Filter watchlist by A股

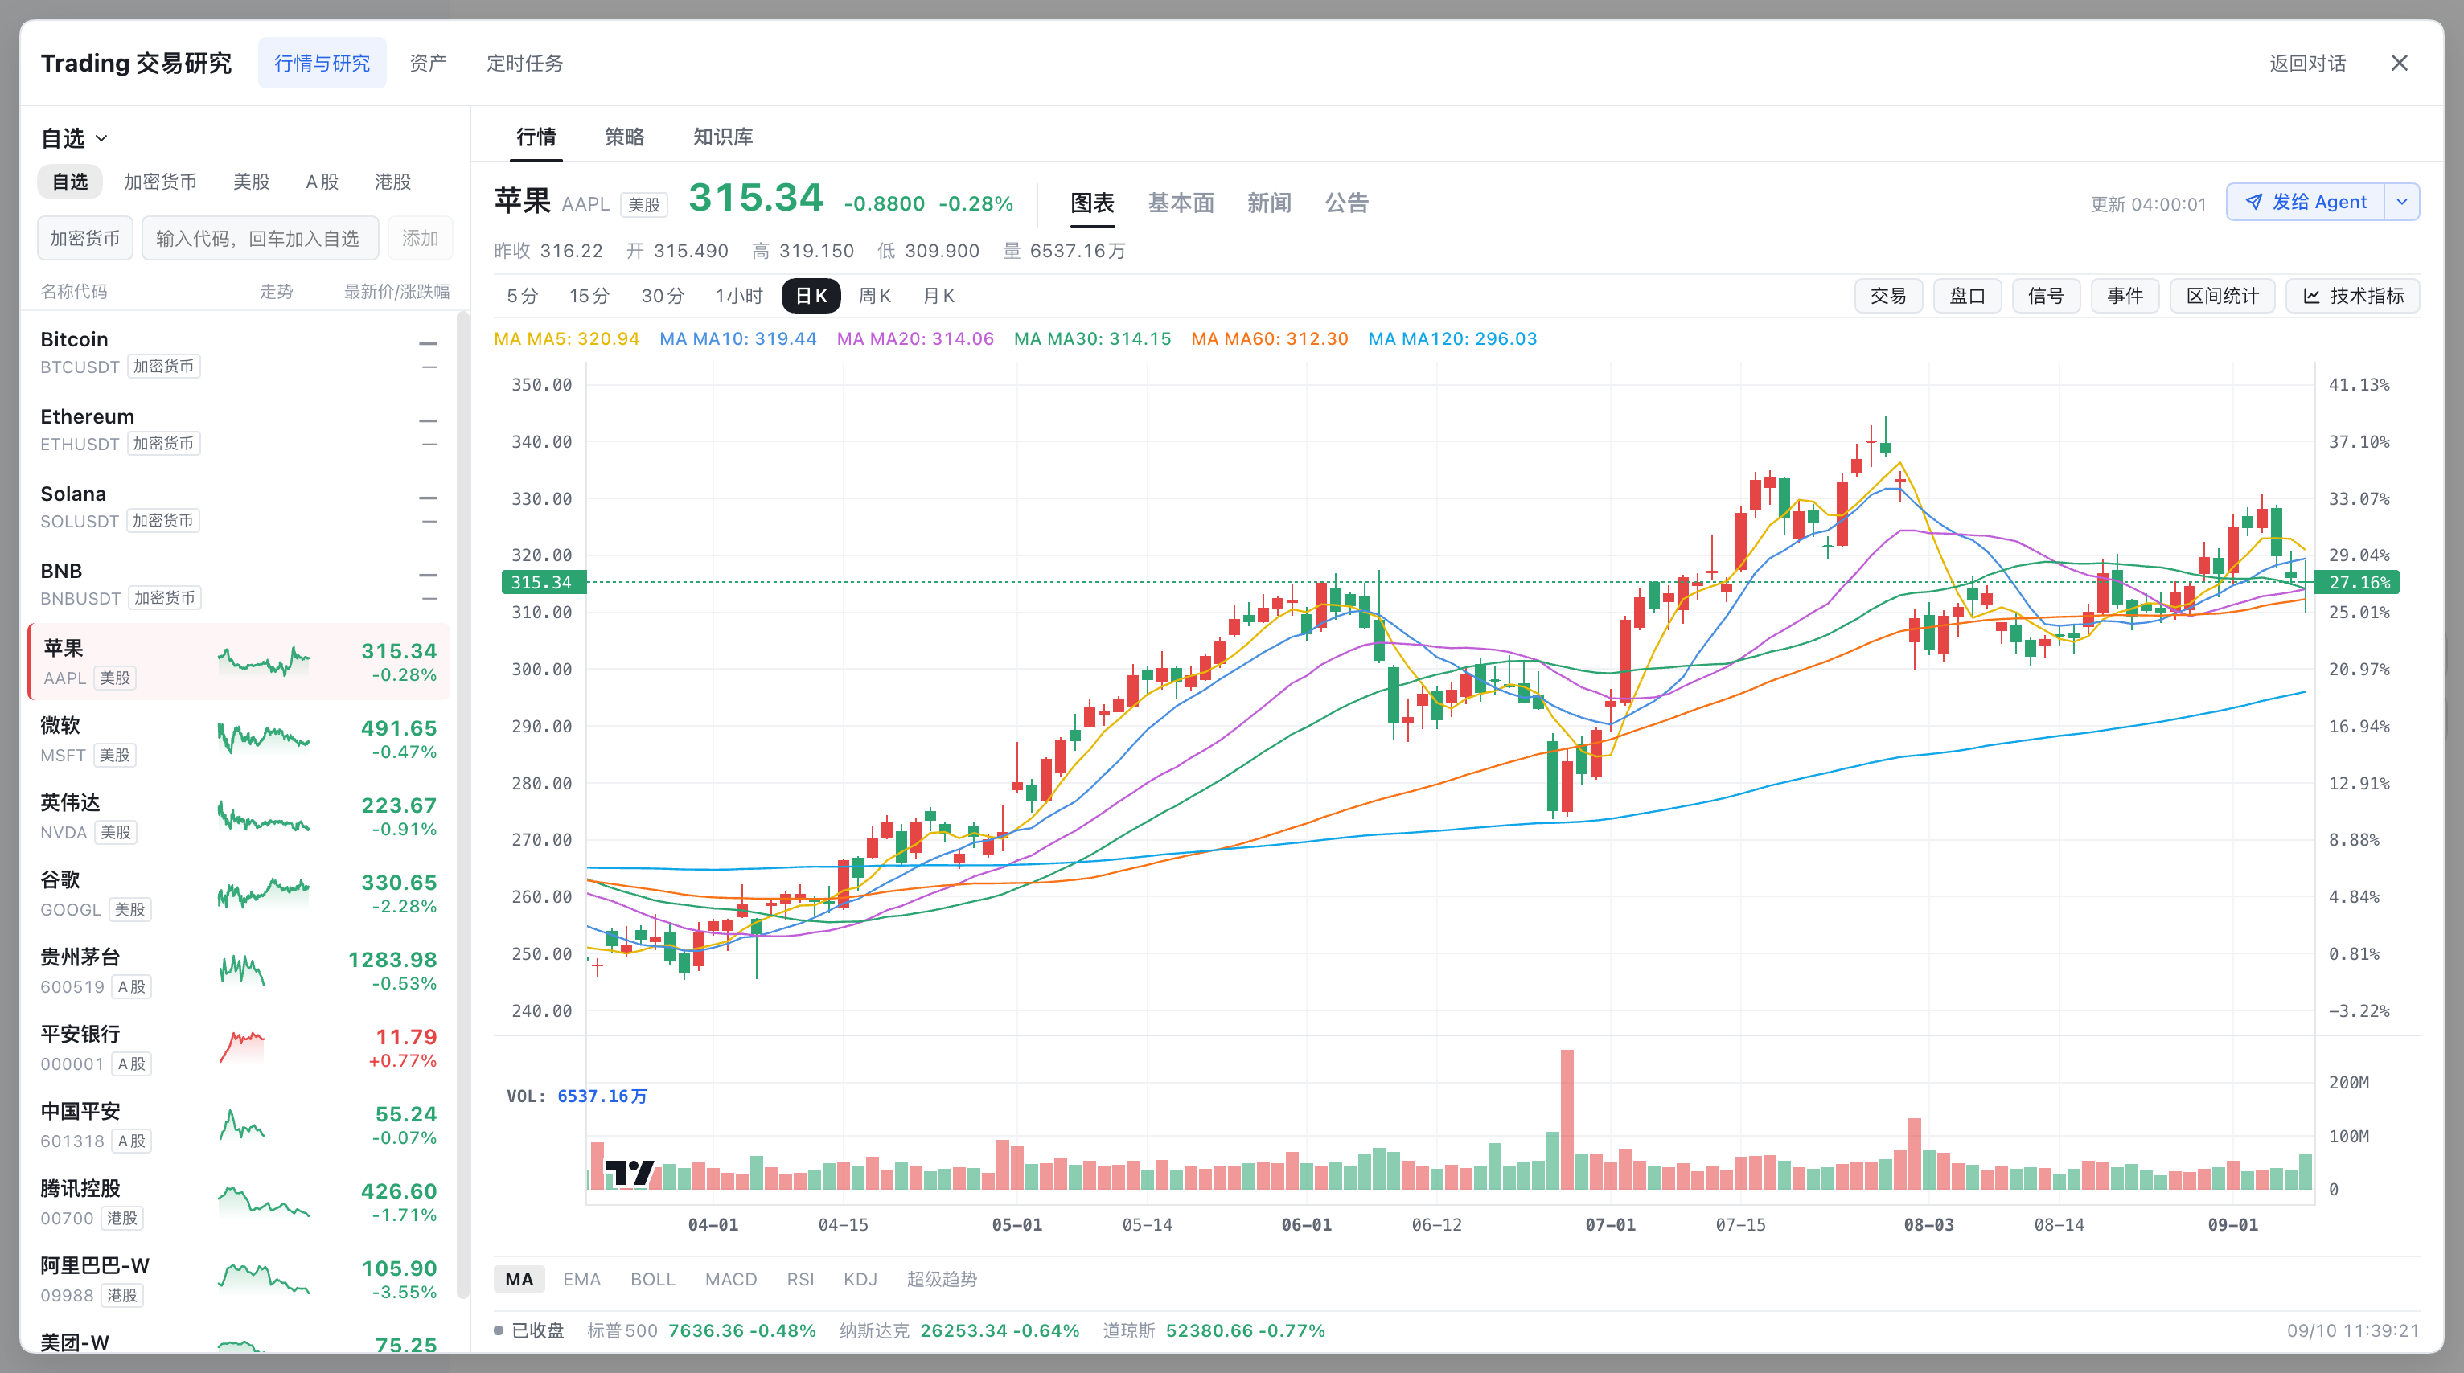pyautogui.click(x=322, y=182)
